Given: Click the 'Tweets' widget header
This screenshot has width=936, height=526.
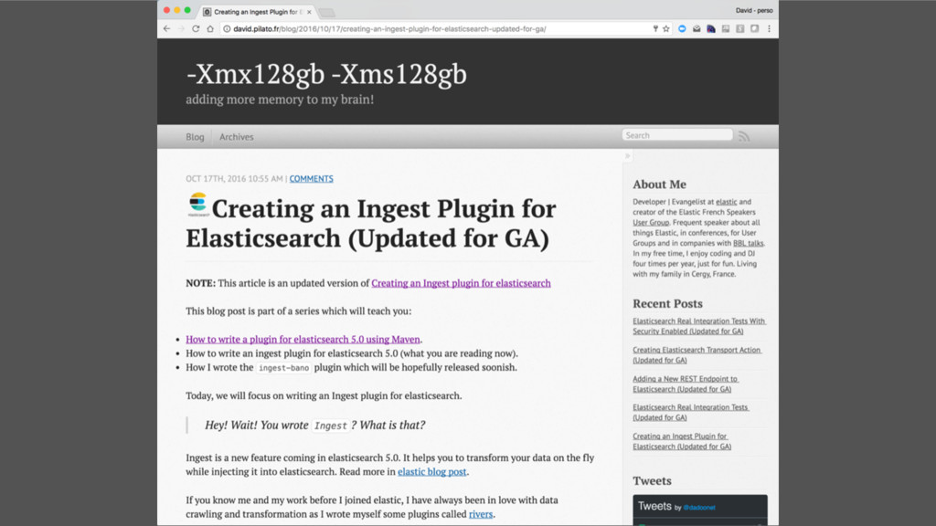Looking at the screenshot, I should (x=654, y=506).
